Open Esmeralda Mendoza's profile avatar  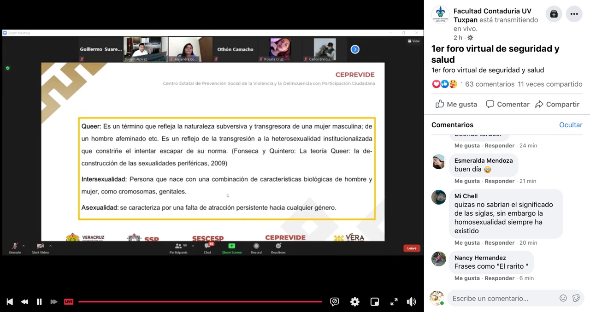pyautogui.click(x=439, y=162)
